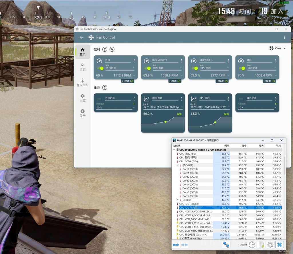Disable the CPU Metal 12 fan toggle
Image resolution: width=293 pixels, height=254 pixels.
point(149,68)
